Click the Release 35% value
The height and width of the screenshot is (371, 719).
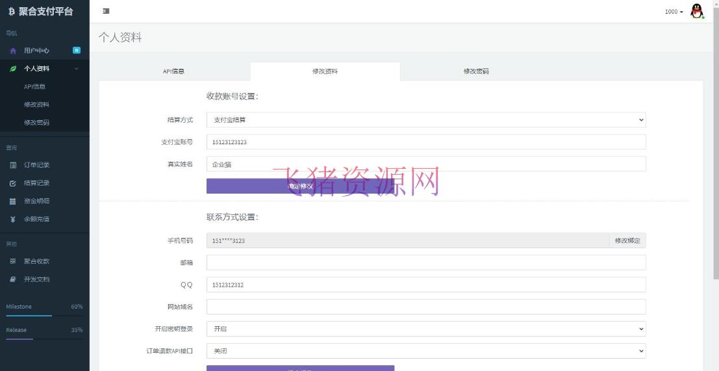click(x=77, y=329)
